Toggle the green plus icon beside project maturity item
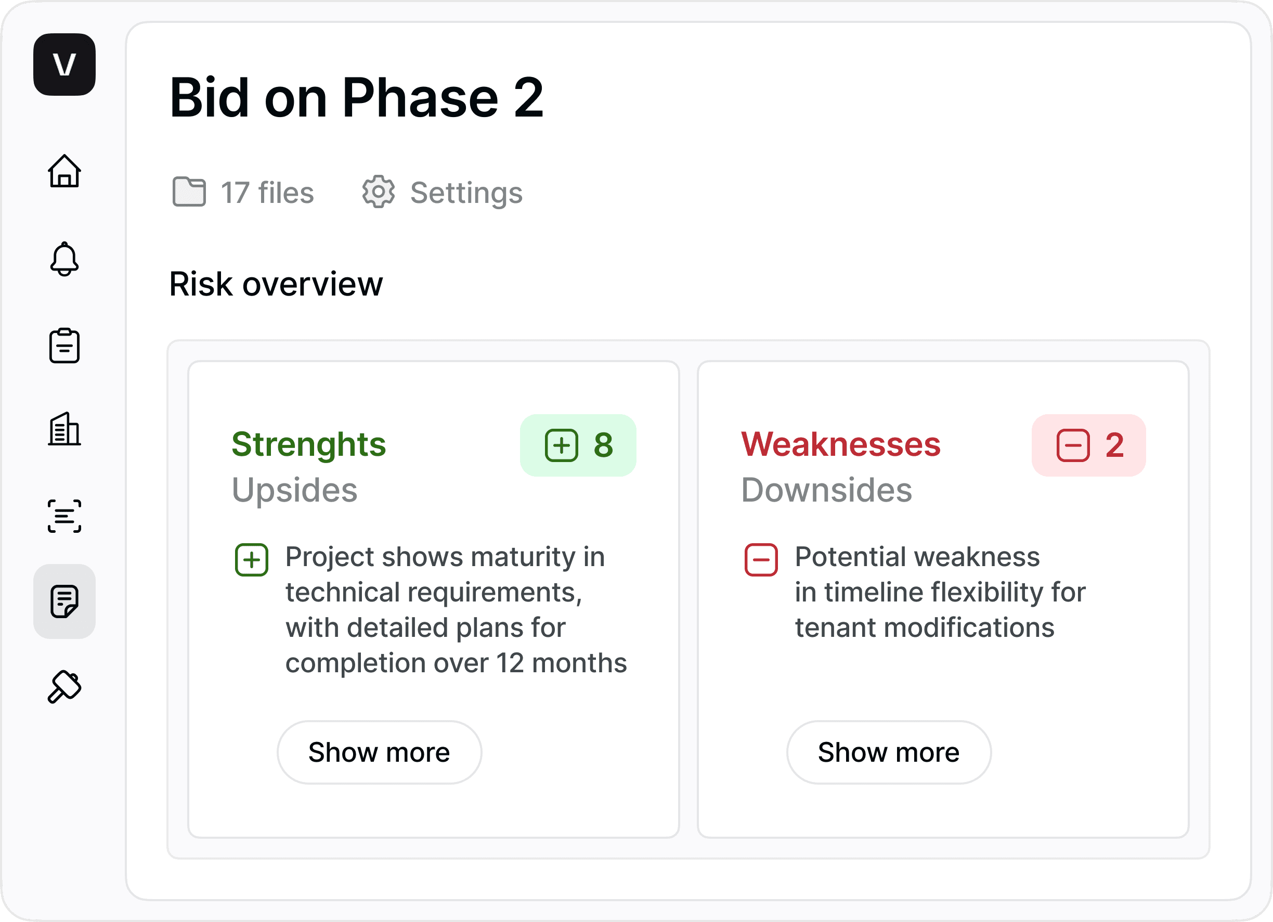Image resolution: width=1273 pixels, height=922 pixels. coord(252,560)
